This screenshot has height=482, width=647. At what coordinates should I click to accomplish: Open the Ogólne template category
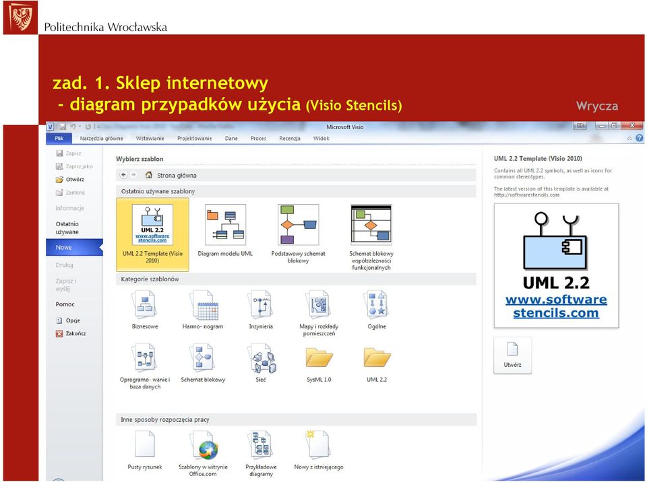coord(377,309)
